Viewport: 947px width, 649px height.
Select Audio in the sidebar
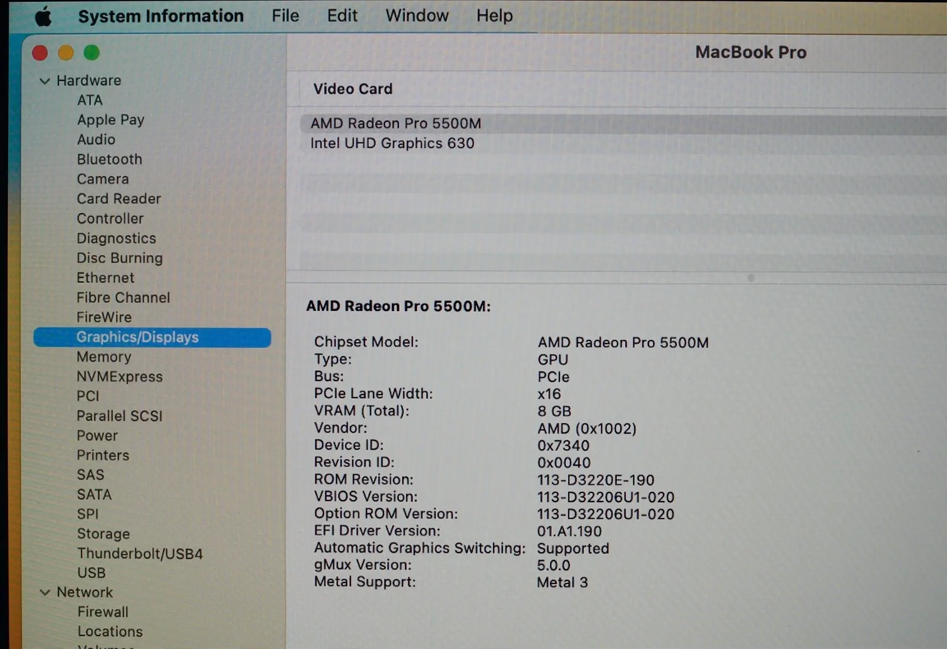(x=96, y=140)
